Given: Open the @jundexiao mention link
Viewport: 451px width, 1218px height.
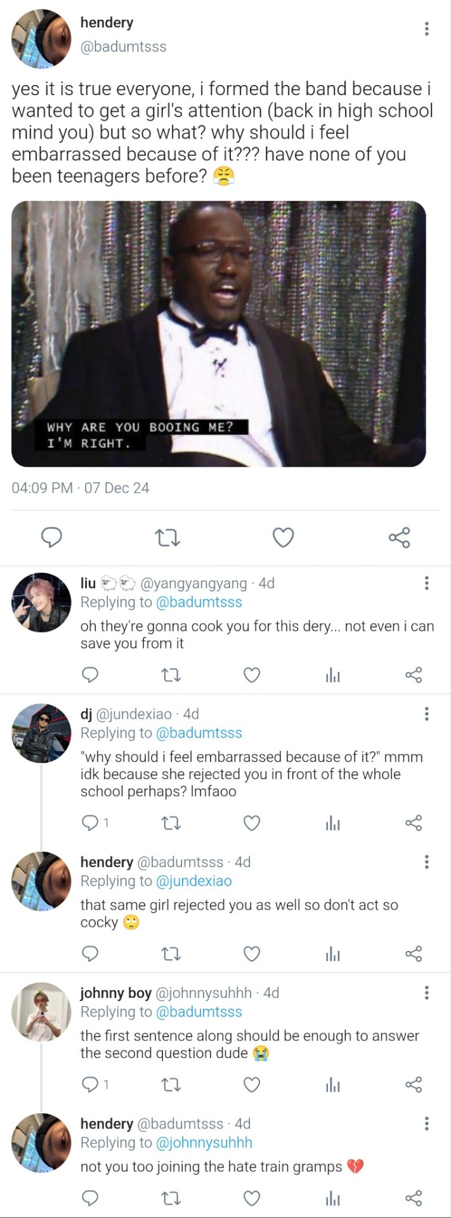Looking at the screenshot, I should coord(193,881).
